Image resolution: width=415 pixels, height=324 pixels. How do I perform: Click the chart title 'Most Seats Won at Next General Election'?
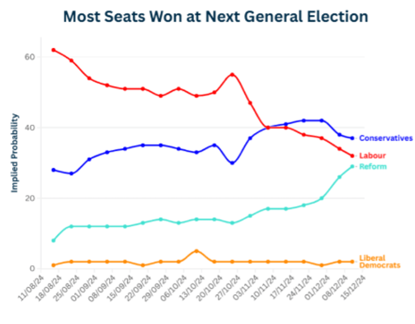215,17
